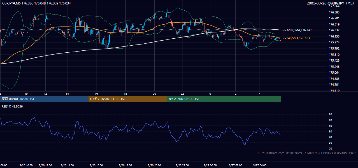Image resolution: width=358 pixels, height=168 pixels.
Task: Click price level 175.246 on the axis
Action: click(x=334, y=67)
